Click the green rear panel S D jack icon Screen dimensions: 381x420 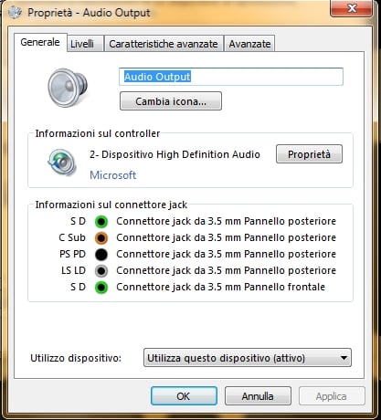click(101, 222)
